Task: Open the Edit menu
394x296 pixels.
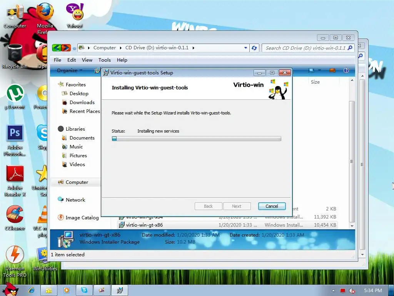Action: pyautogui.click(x=71, y=60)
